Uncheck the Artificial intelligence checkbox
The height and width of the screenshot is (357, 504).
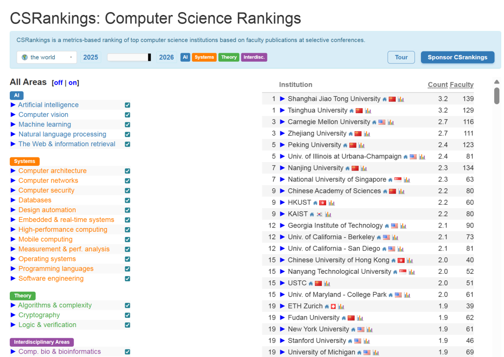coord(127,105)
